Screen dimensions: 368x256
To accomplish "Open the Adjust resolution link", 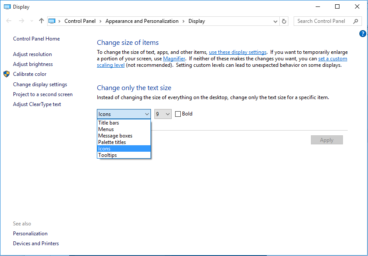I will click(x=32, y=54).
